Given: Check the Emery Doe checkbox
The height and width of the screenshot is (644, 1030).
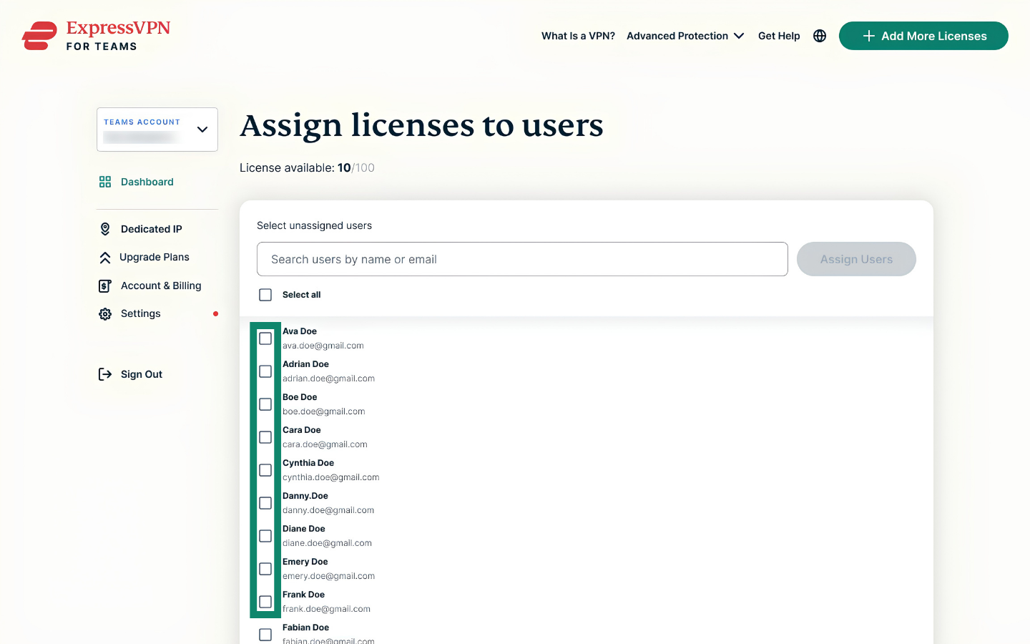Looking at the screenshot, I should tap(265, 569).
